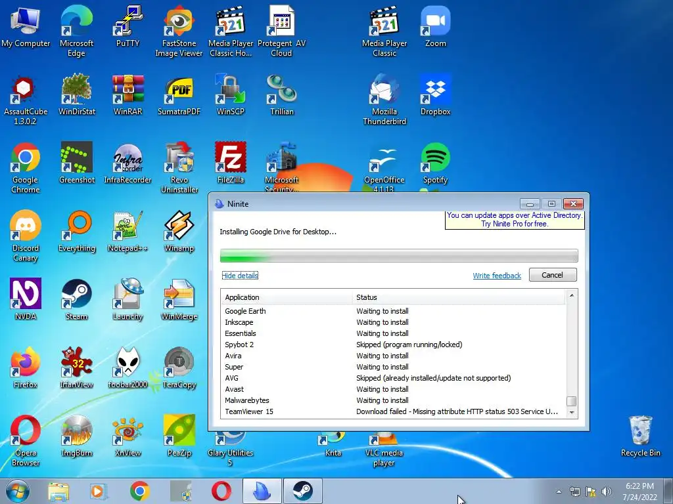Select the Malwarebytes row
The height and width of the screenshot is (504, 673).
coord(394,400)
